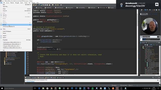Viewport: 161px width, 90px height.
Task: Reopen recent file 3 City.java
Action: tap(16, 46)
